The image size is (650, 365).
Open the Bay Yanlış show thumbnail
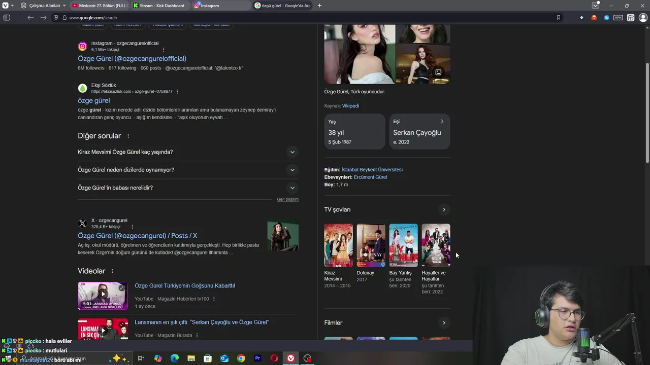(403, 245)
